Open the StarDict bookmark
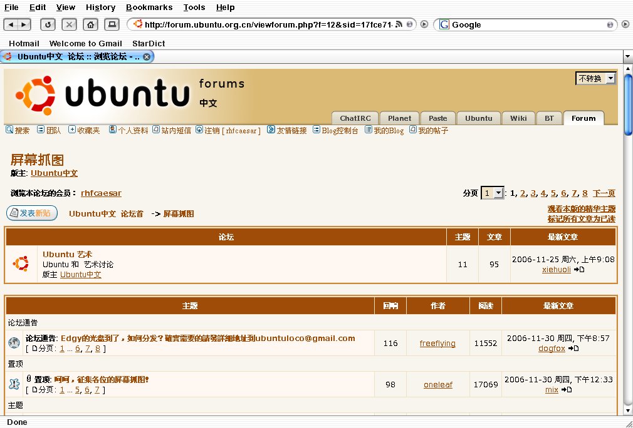The width and height of the screenshot is (633, 428). coord(149,44)
